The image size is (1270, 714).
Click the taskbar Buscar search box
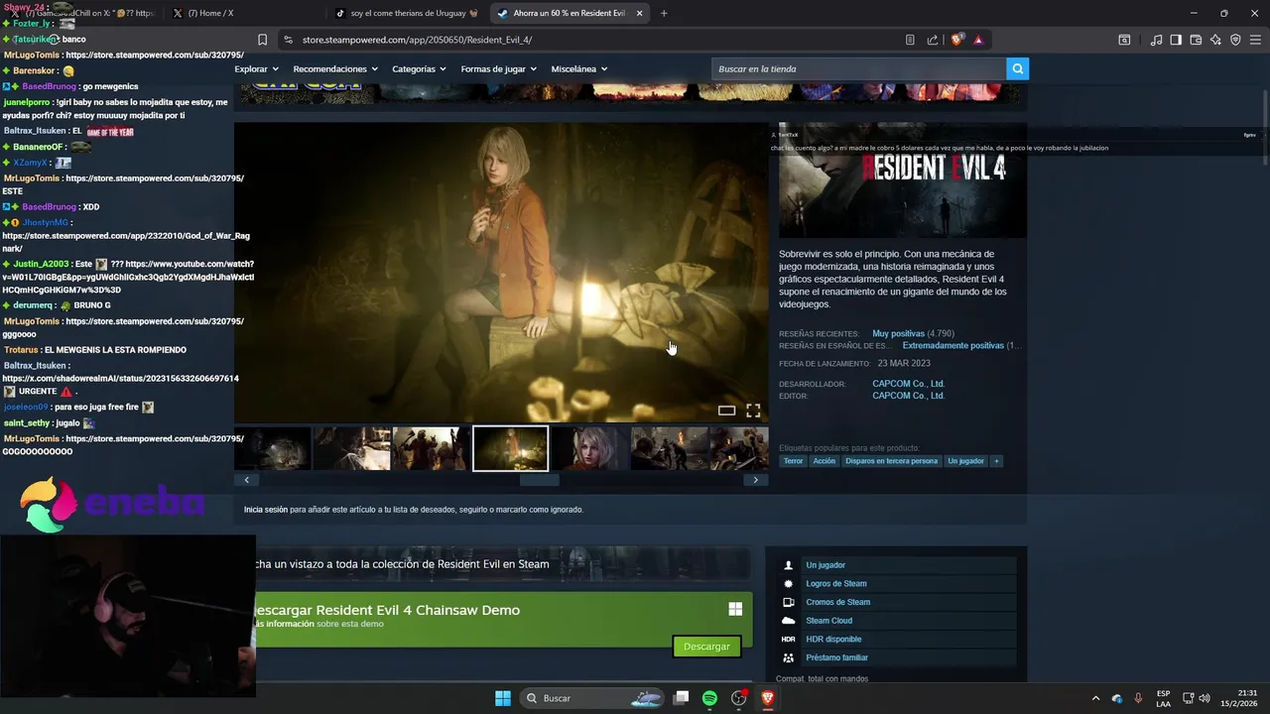click(593, 698)
